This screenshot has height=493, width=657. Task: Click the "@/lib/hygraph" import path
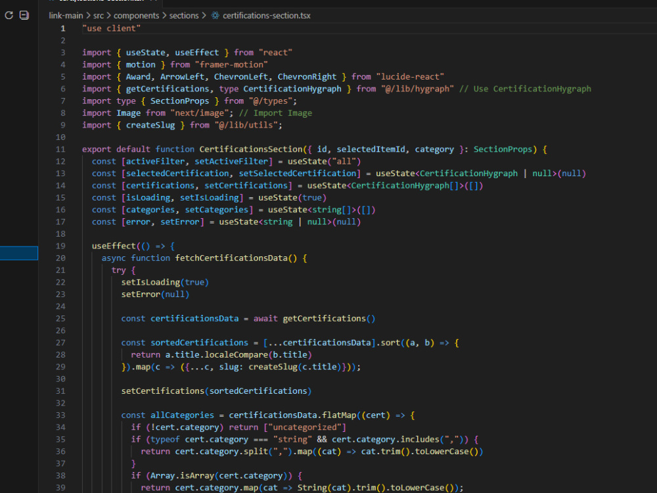[x=417, y=89]
